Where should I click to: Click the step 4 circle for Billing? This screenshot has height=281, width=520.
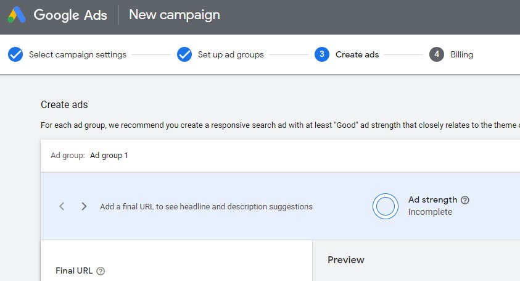(x=437, y=54)
